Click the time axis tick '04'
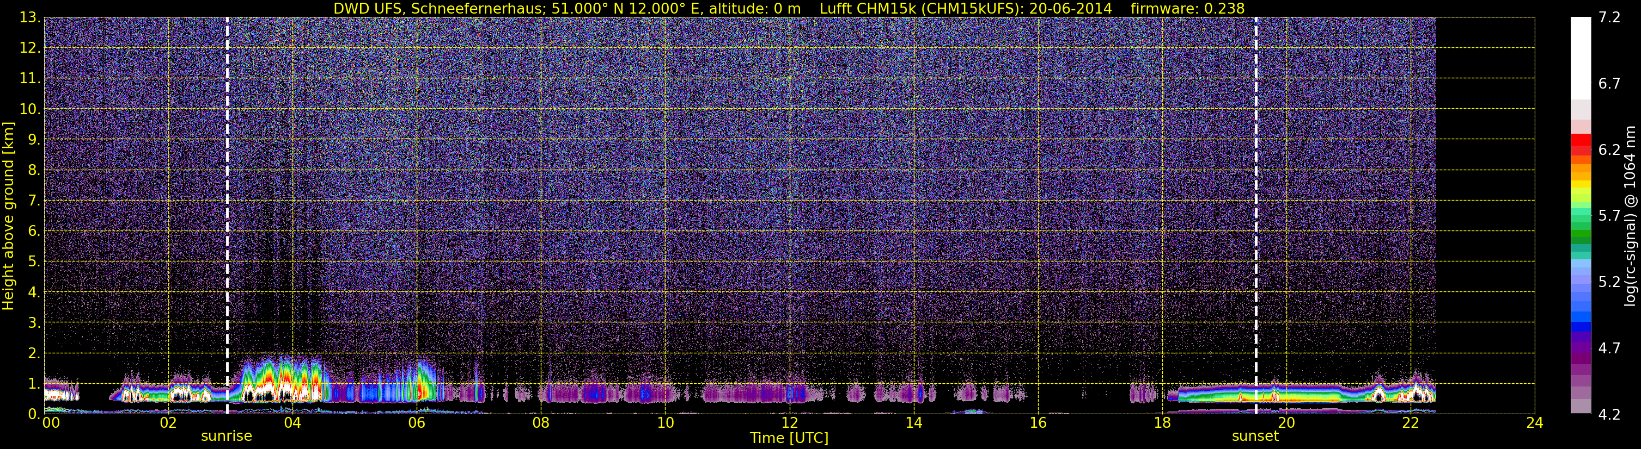 tap(292, 423)
